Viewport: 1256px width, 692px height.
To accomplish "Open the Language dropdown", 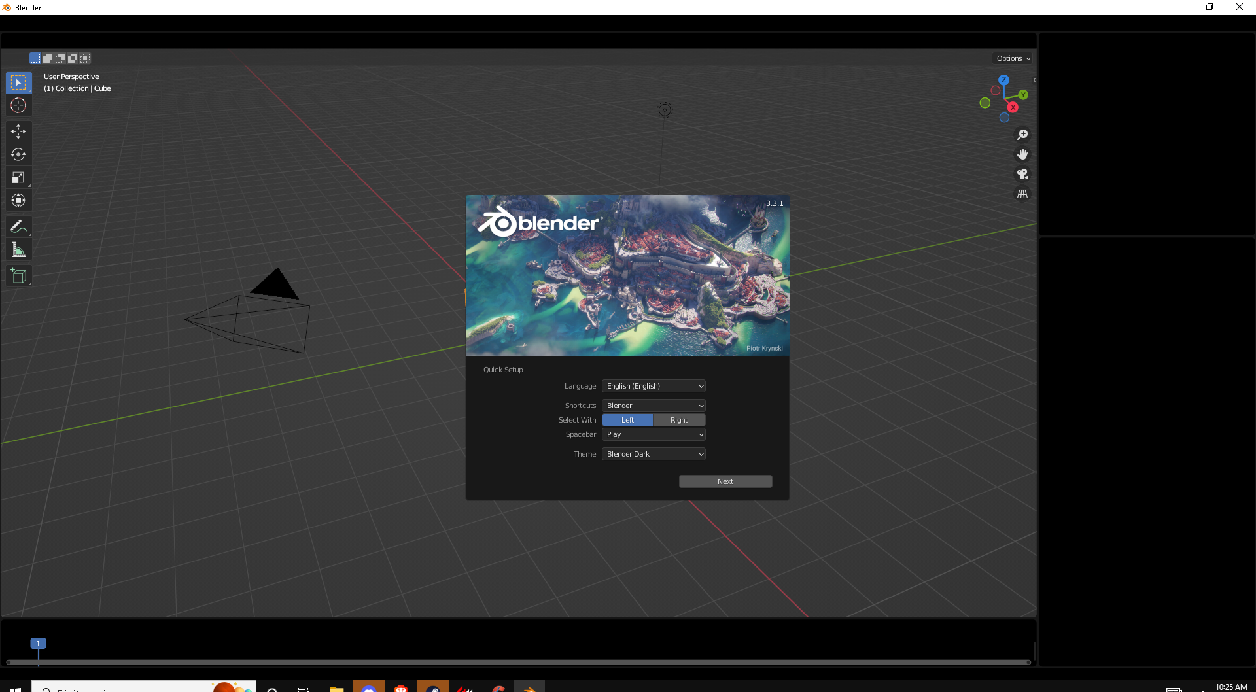I will point(654,386).
